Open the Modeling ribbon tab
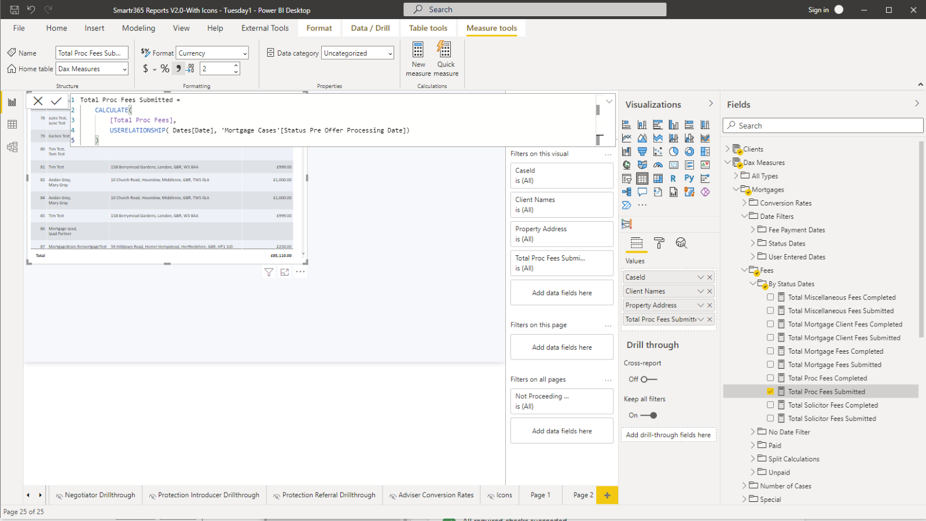Image resolution: width=926 pixels, height=521 pixels. pyautogui.click(x=138, y=28)
